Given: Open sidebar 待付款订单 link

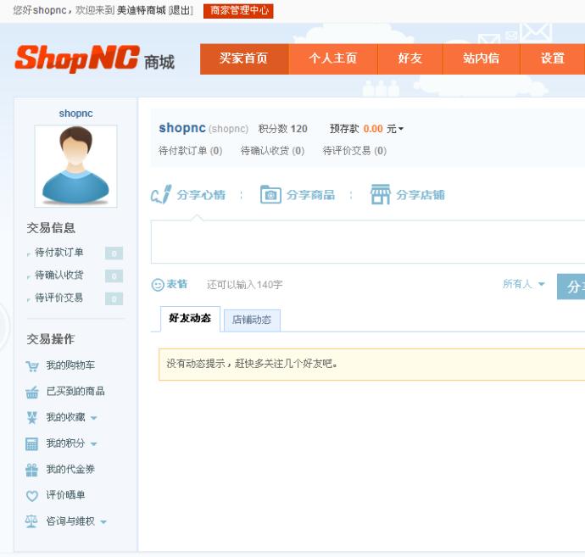Looking at the screenshot, I should 59,253.
